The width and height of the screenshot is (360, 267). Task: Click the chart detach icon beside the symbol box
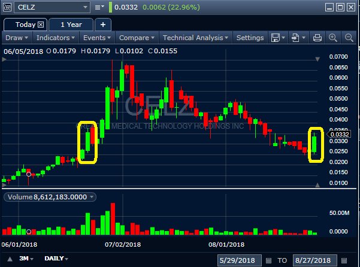coord(7,7)
